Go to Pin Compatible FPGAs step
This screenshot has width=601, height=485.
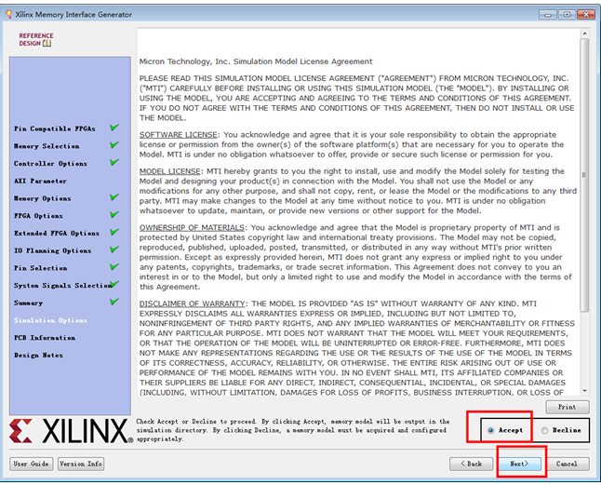[x=55, y=128]
